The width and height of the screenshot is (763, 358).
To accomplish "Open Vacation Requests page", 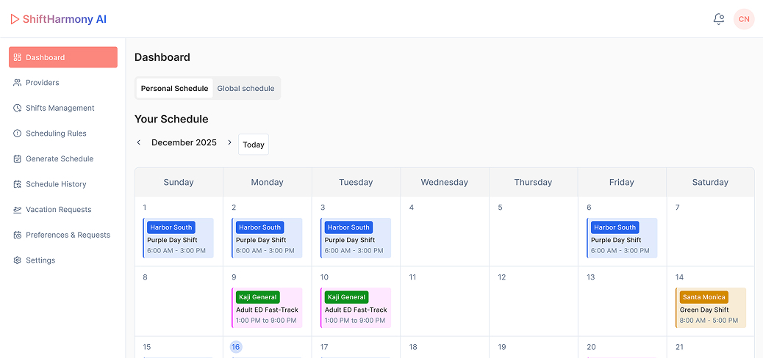I will click(x=58, y=210).
